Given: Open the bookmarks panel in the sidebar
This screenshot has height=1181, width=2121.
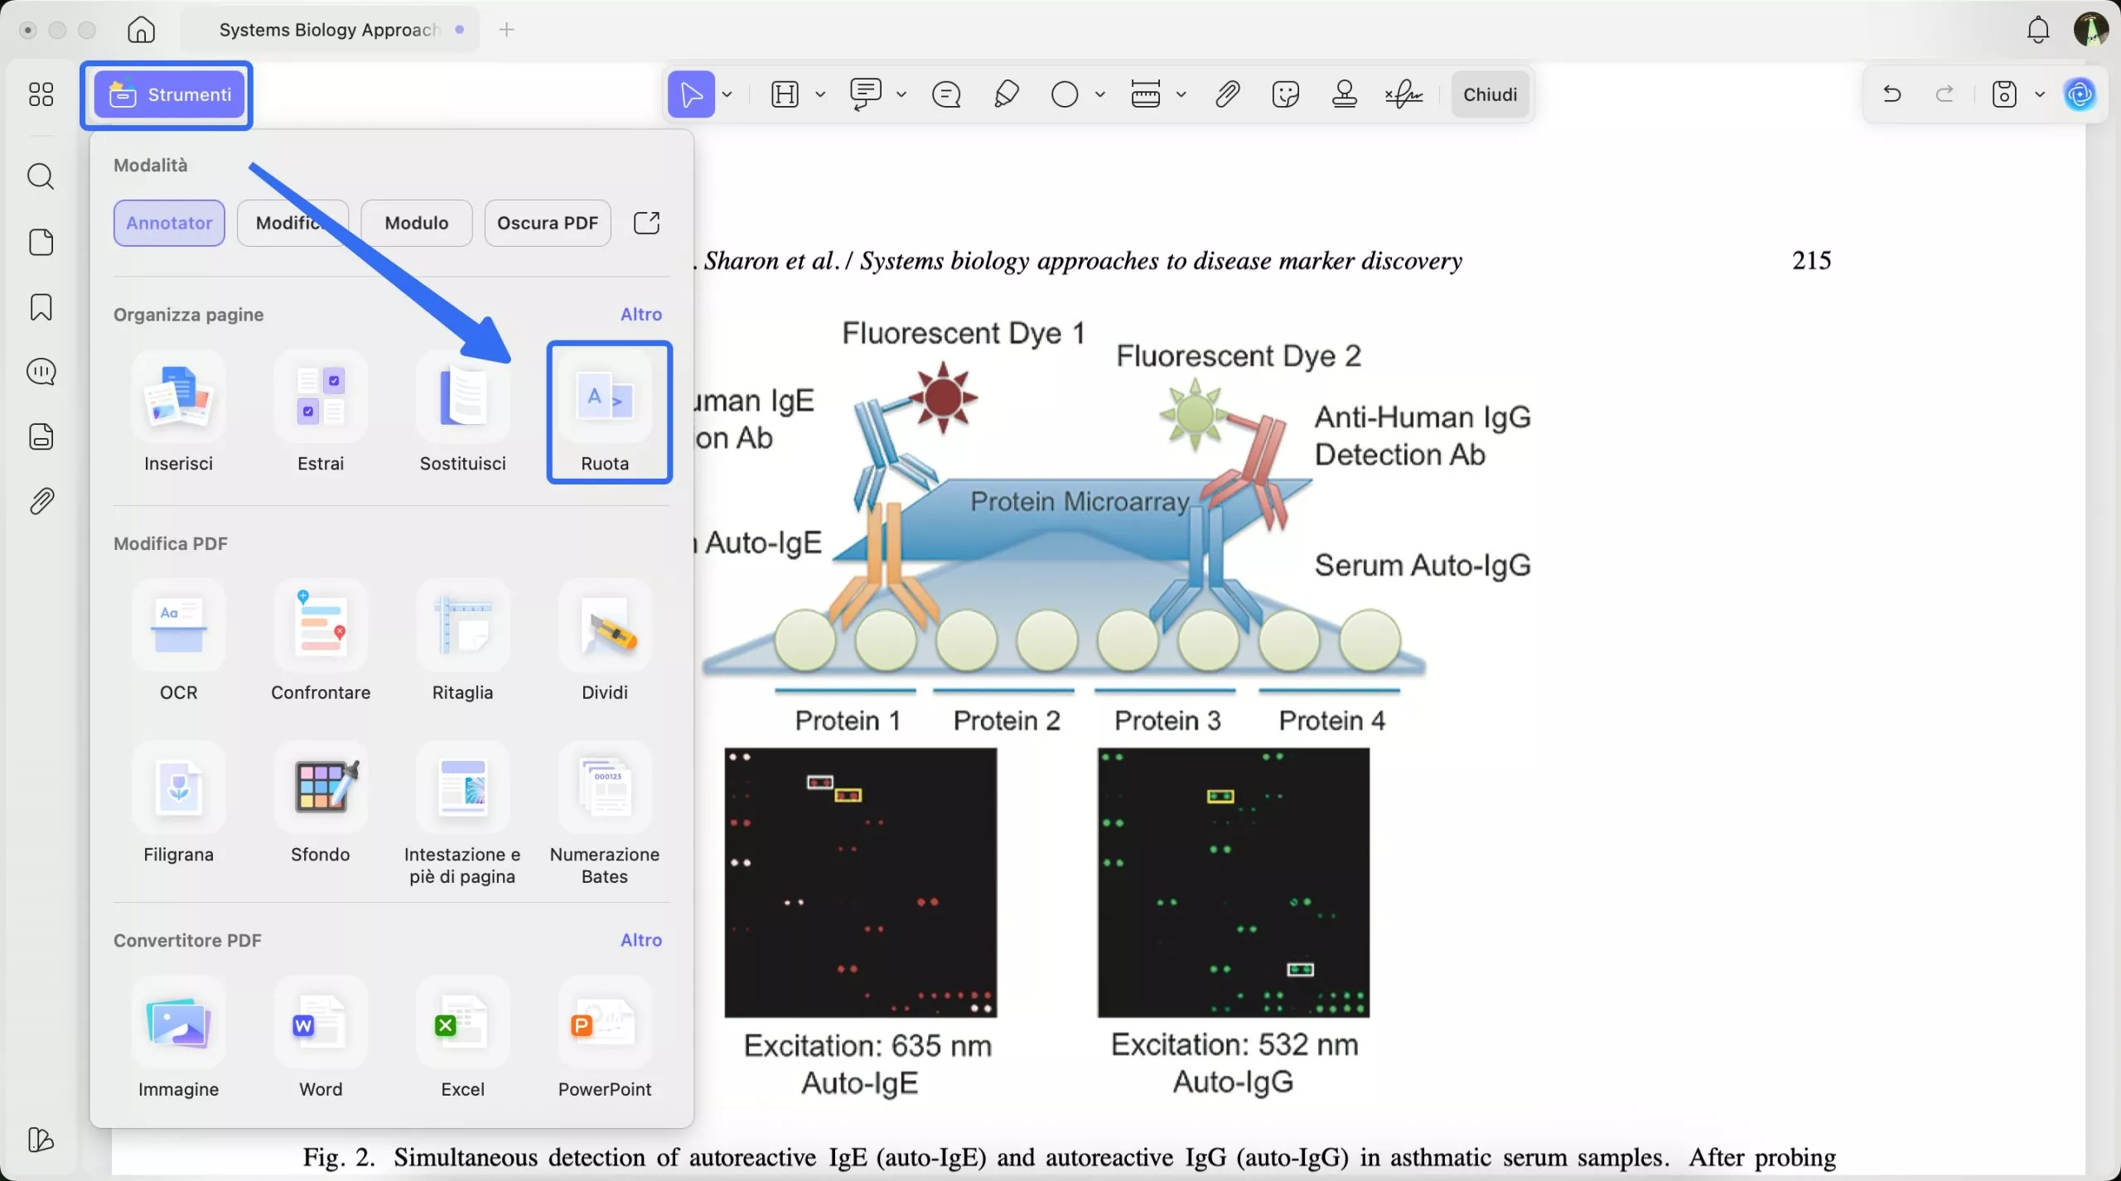Looking at the screenshot, I should (x=41, y=307).
